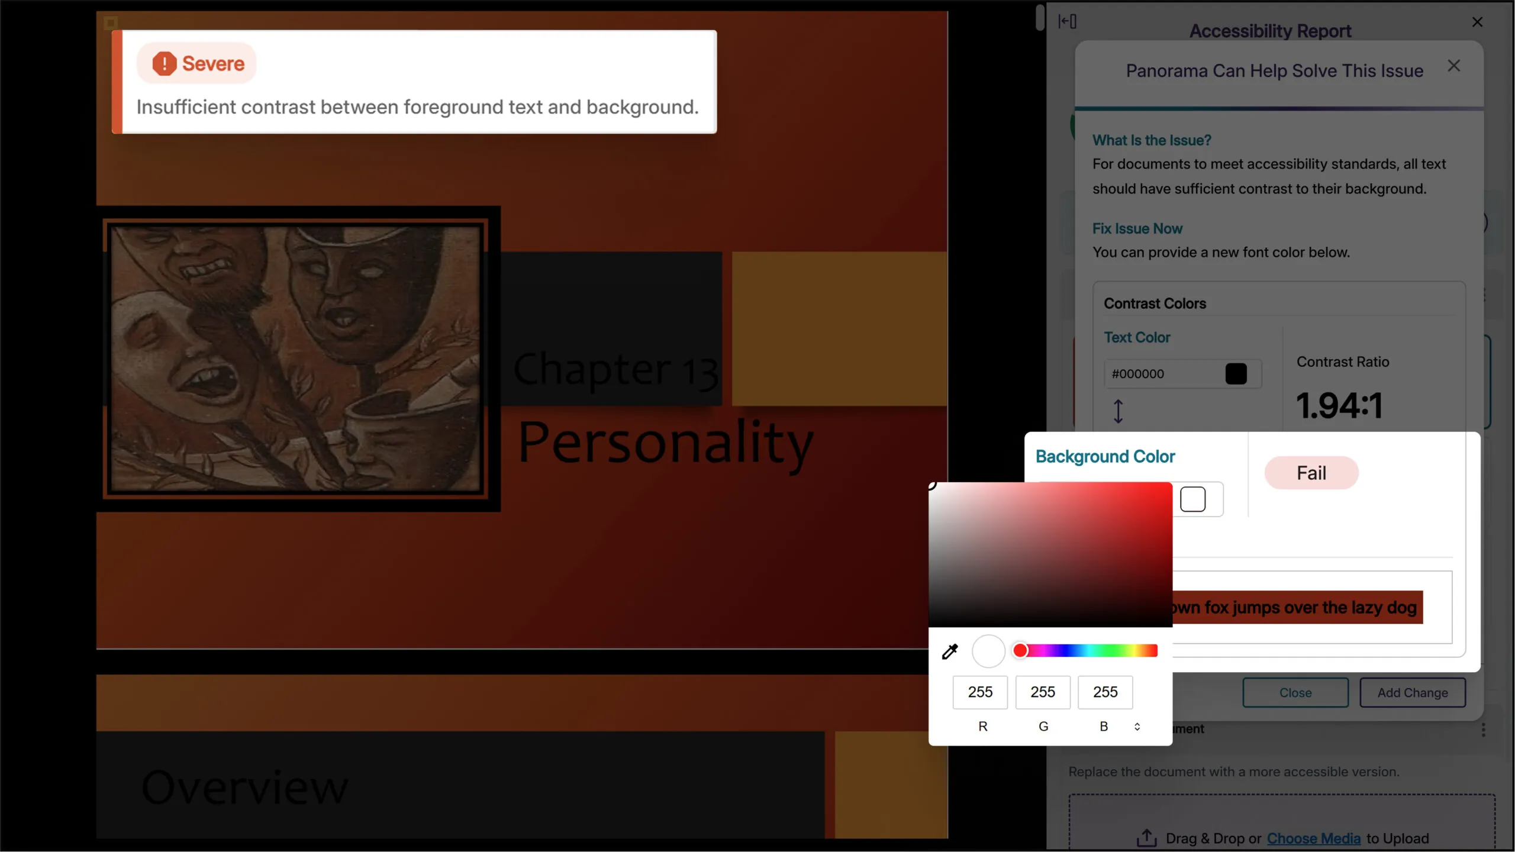Click the Severe warning icon
Viewport: 1515px width, 852px height.
click(x=164, y=64)
